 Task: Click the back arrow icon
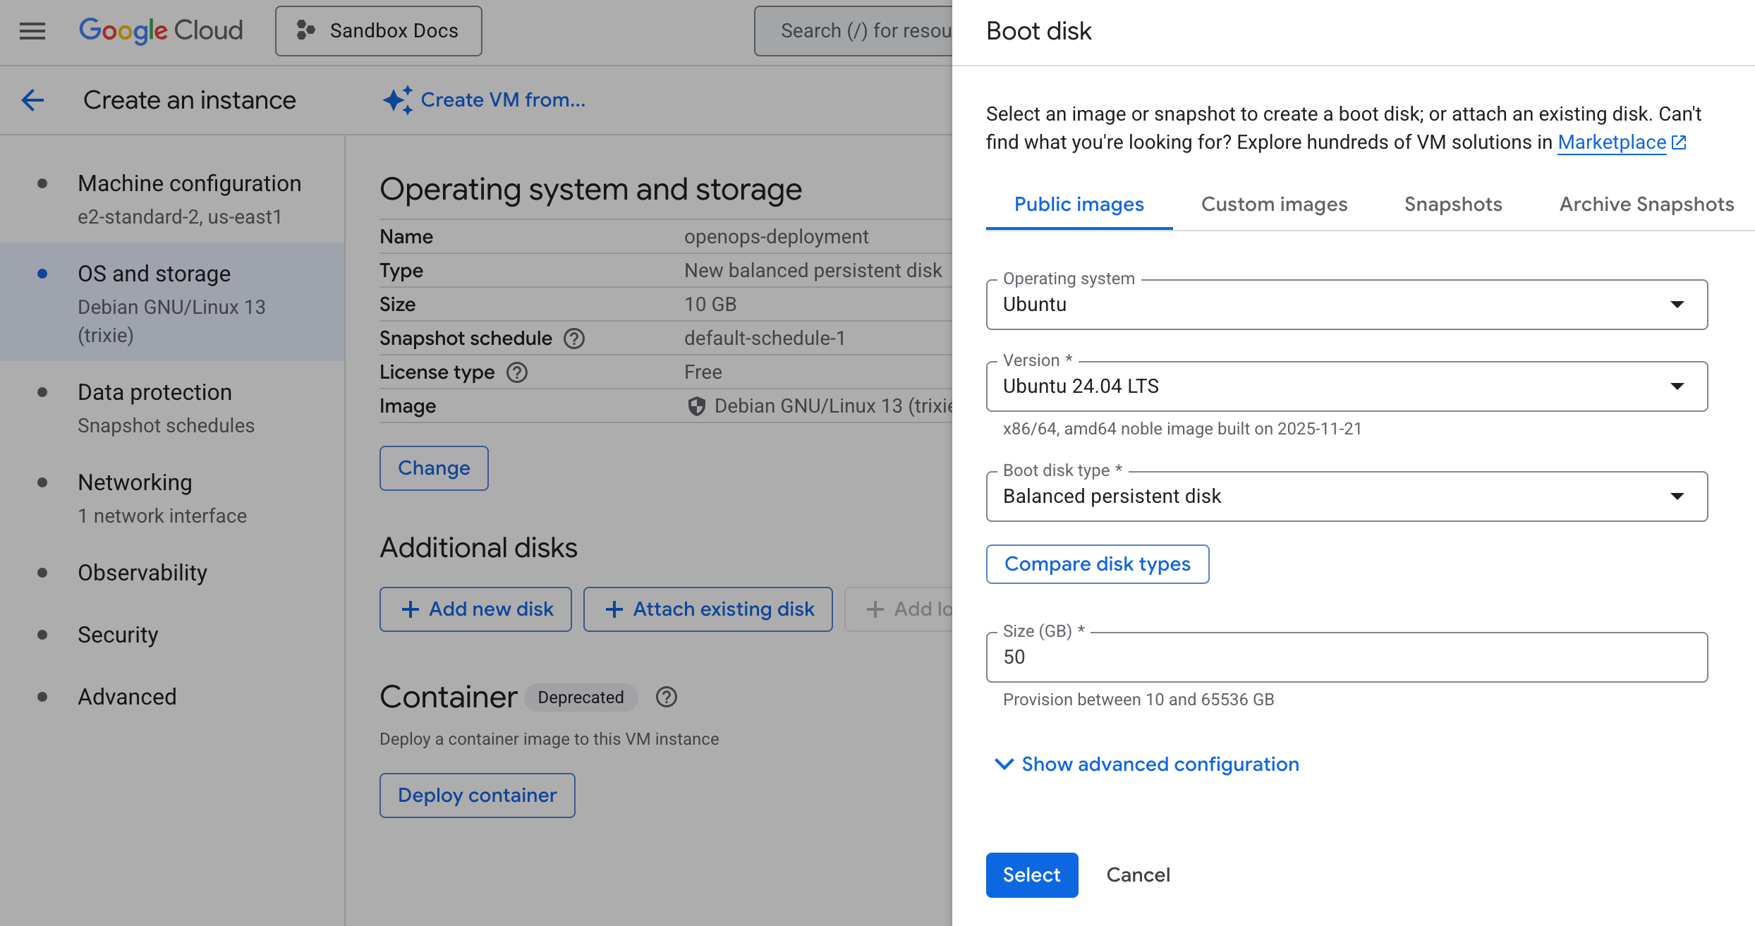coord(33,100)
